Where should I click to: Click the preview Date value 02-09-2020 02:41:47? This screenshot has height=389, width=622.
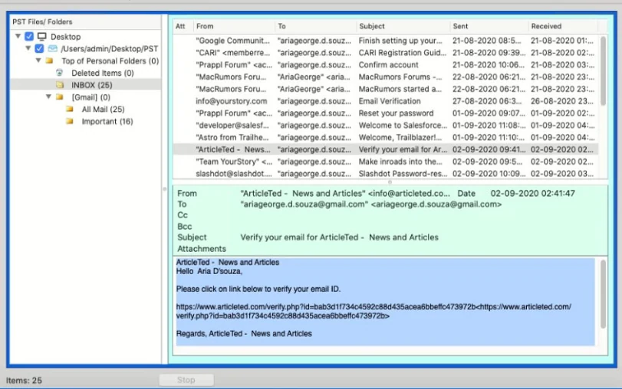tap(532, 193)
